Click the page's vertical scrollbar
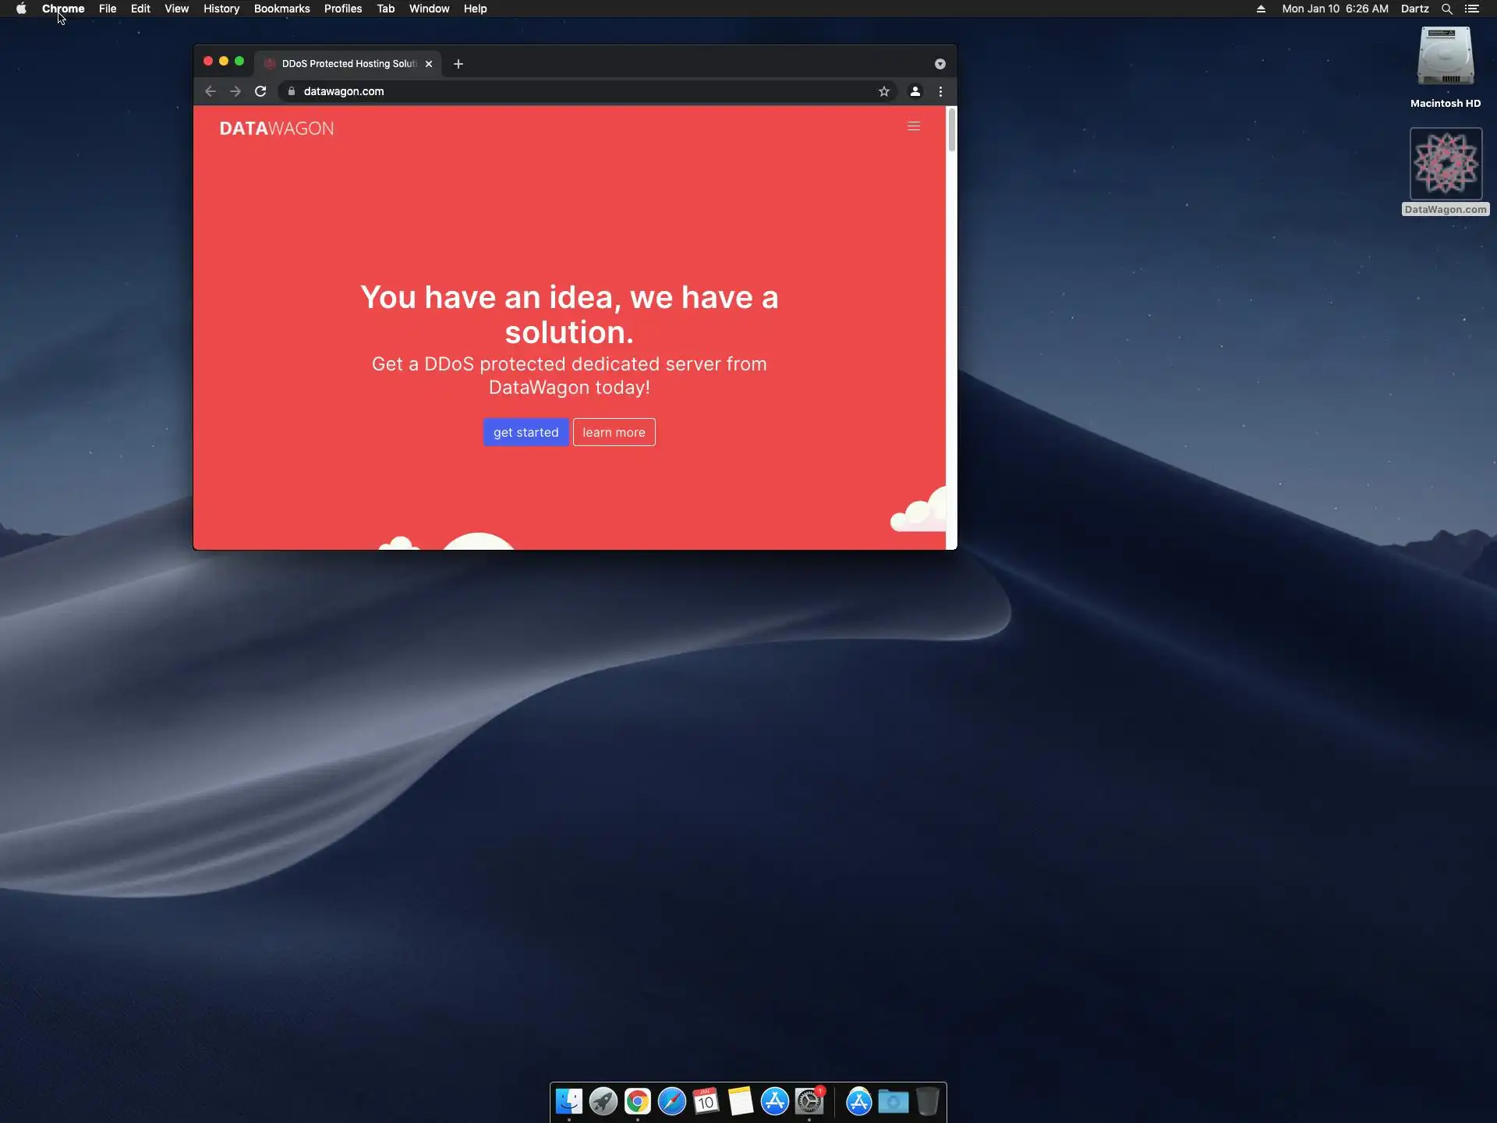This screenshot has height=1123, width=1497. (951, 130)
